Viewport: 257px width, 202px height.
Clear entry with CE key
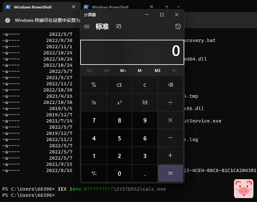tap(120, 85)
